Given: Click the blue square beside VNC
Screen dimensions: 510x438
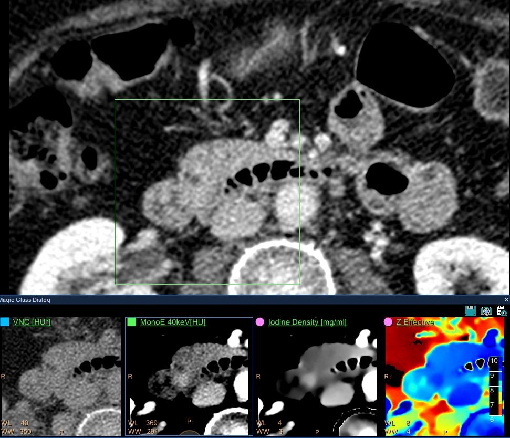Looking at the screenshot, I should tap(5, 322).
